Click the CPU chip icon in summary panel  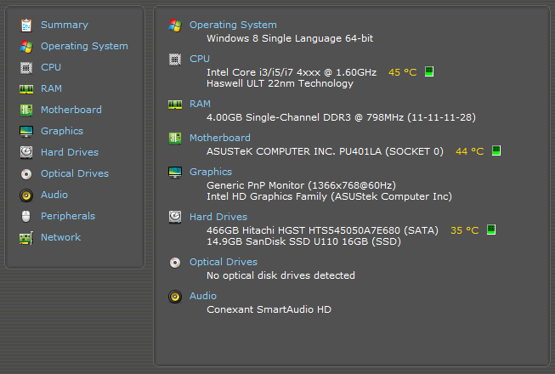pyautogui.click(x=175, y=59)
